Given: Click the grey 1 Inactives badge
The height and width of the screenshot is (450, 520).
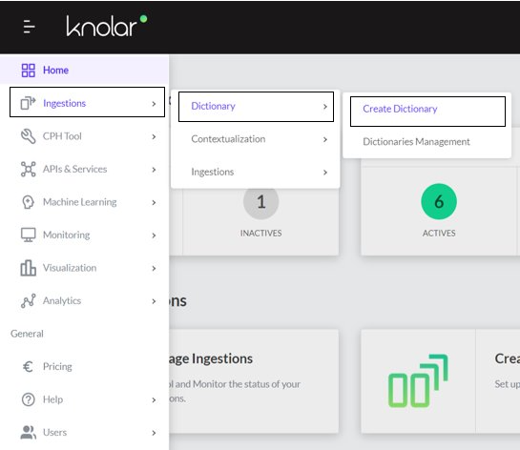Looking at the screenshot, I should pyautogui.click(x=261, y=201).
